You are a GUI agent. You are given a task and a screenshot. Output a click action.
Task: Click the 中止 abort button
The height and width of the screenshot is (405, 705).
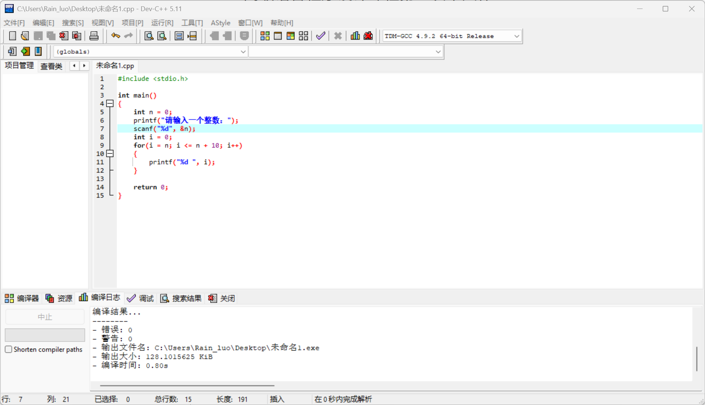(45, 317)
